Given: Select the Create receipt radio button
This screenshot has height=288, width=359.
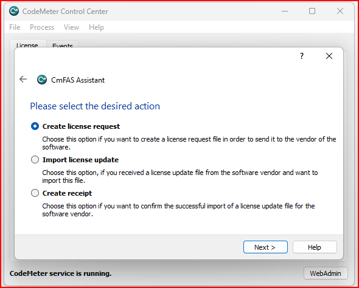Looking at the screenshot, I should coord(35,193).
